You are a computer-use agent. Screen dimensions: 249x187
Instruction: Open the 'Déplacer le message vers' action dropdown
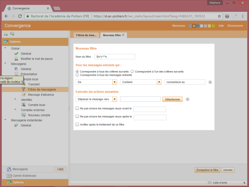114,99
